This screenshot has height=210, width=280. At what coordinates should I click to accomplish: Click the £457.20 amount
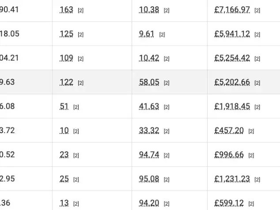tap(229, 130)
